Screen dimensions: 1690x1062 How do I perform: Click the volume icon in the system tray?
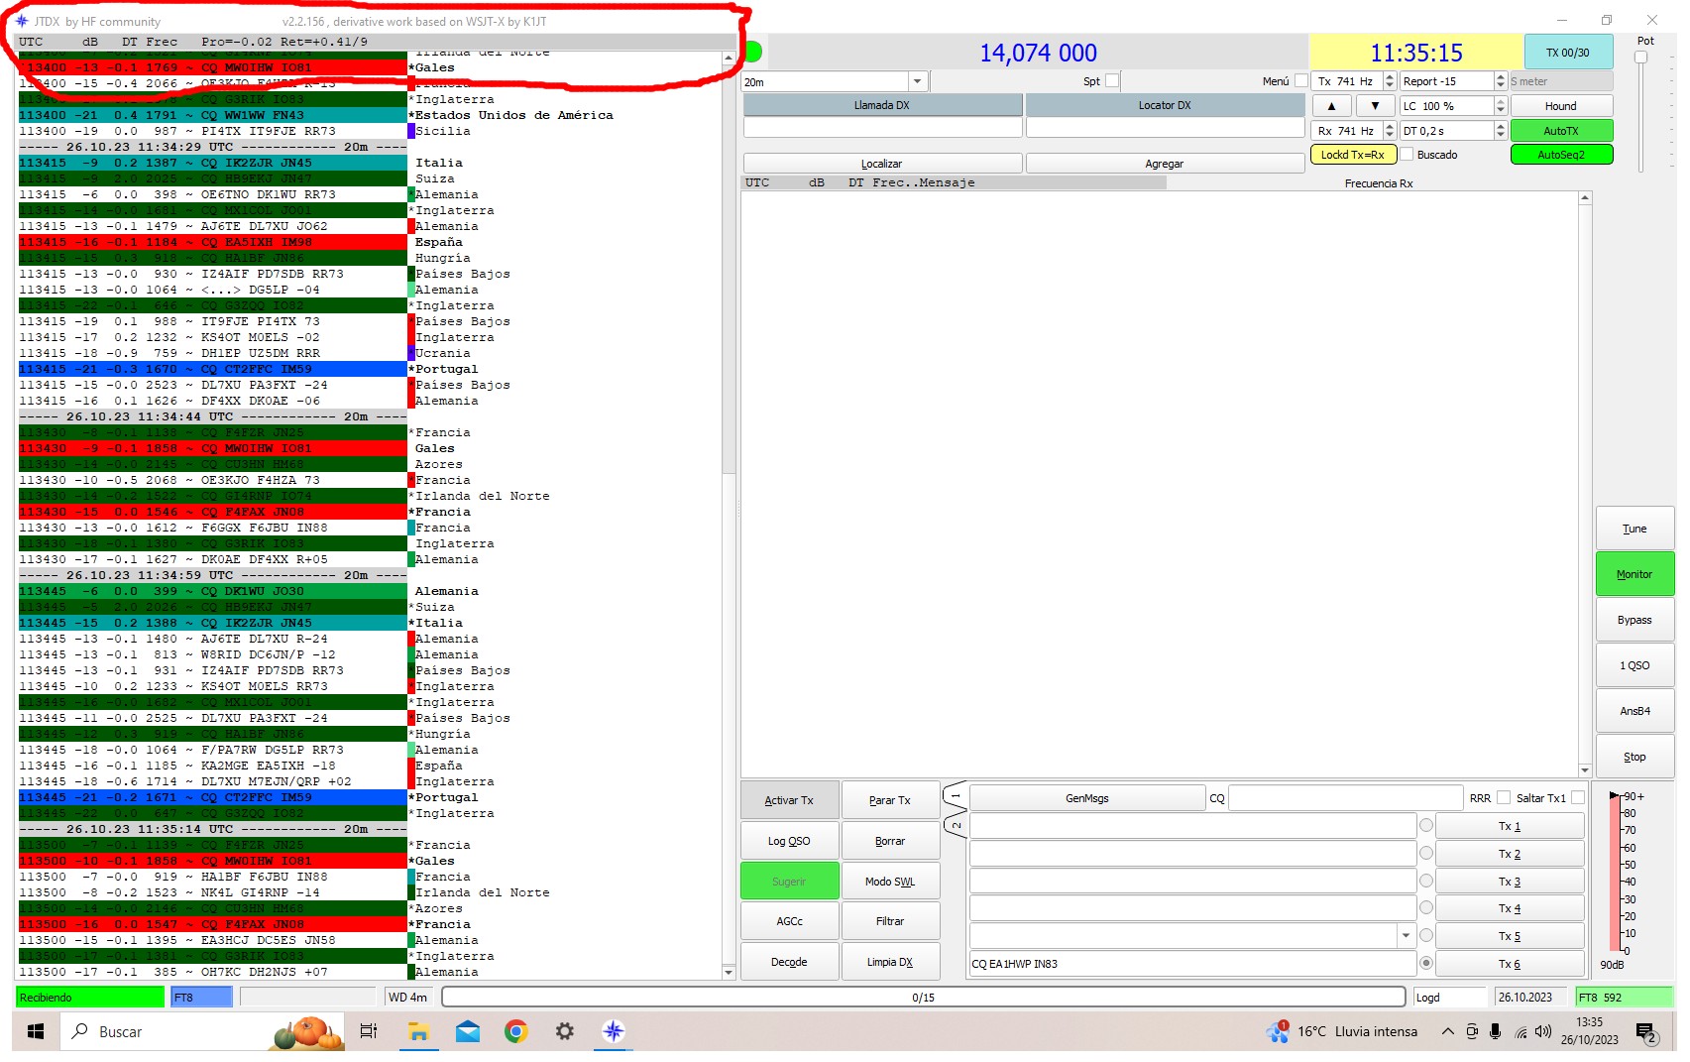(x=1543, y=1032)
